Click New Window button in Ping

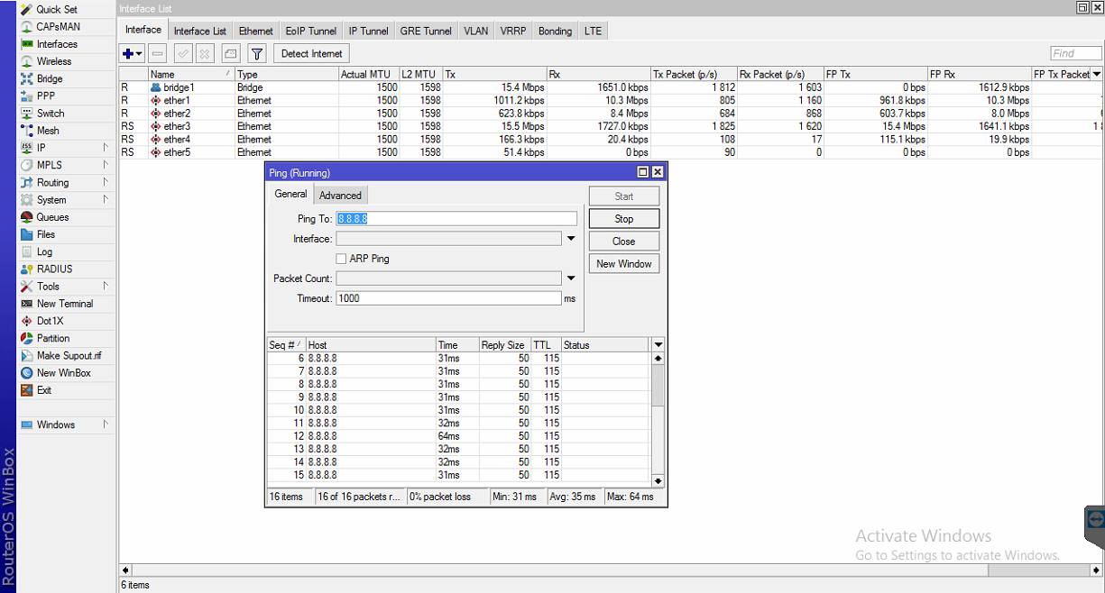[624, 264]
